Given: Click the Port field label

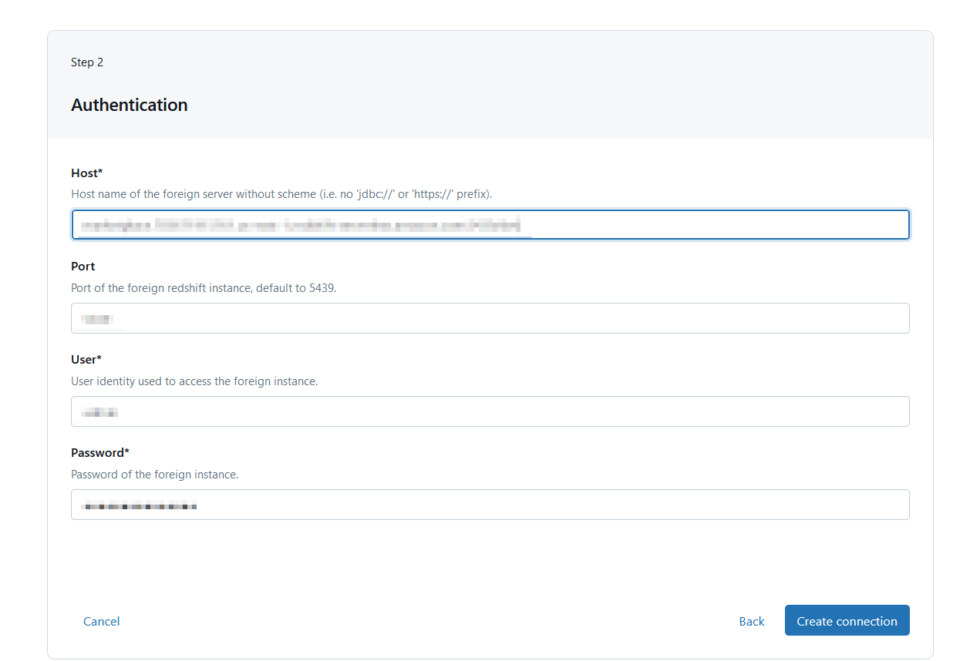Looking at the screenshot, I should pyautogui.click(x=83, y=266).
